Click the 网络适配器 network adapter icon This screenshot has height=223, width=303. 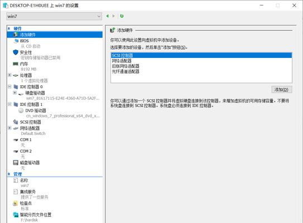[x=16, y=128]
